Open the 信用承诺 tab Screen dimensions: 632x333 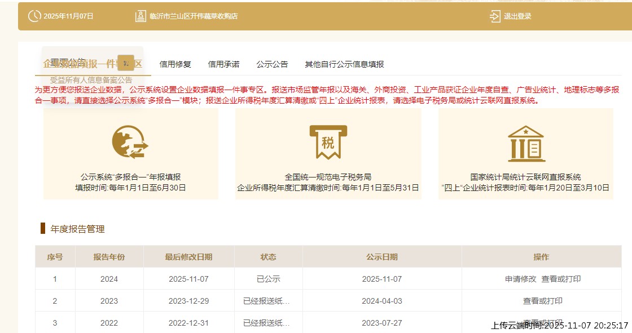click(x=225, y=64)
